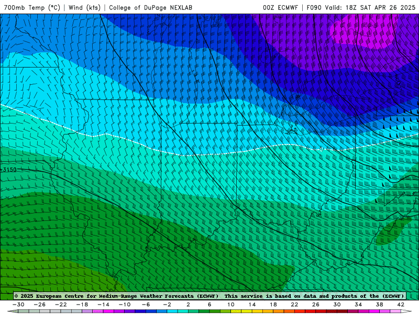
Task: Select 'College of DuPage NEXLAB' header text
Action: (x=150, y=7)
